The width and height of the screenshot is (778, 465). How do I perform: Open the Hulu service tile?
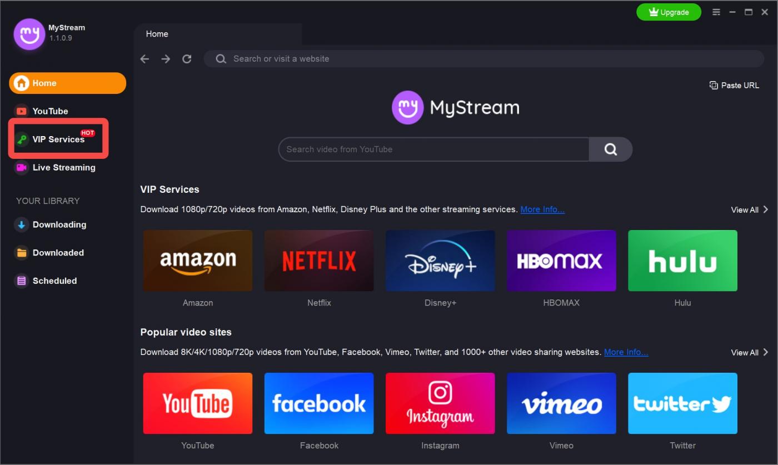[682, 261]
